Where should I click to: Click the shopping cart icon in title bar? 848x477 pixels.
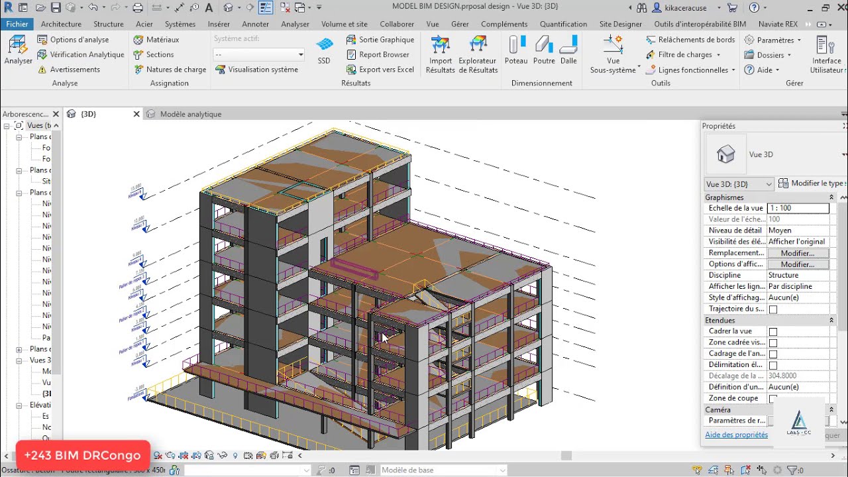pyautogui.click(x=732, y=8)
